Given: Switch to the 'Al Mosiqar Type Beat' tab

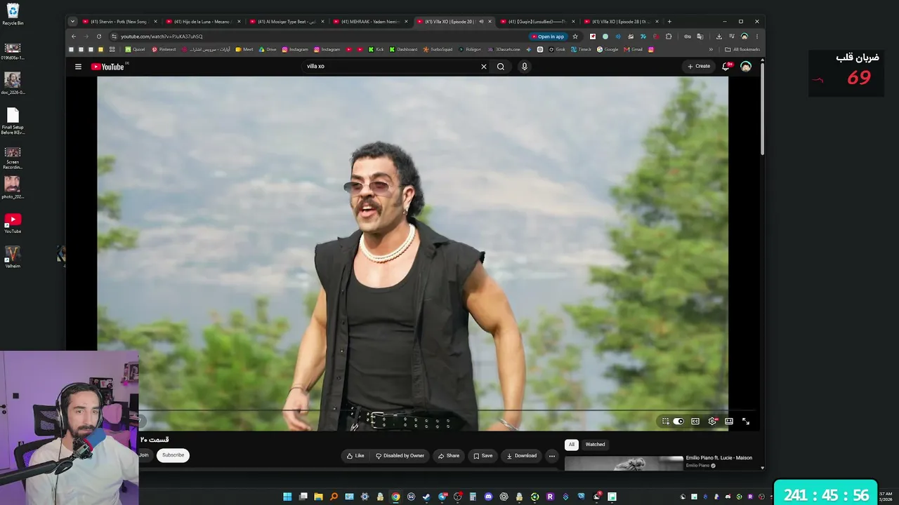Looking at the screenshot, I should point(287,22).
